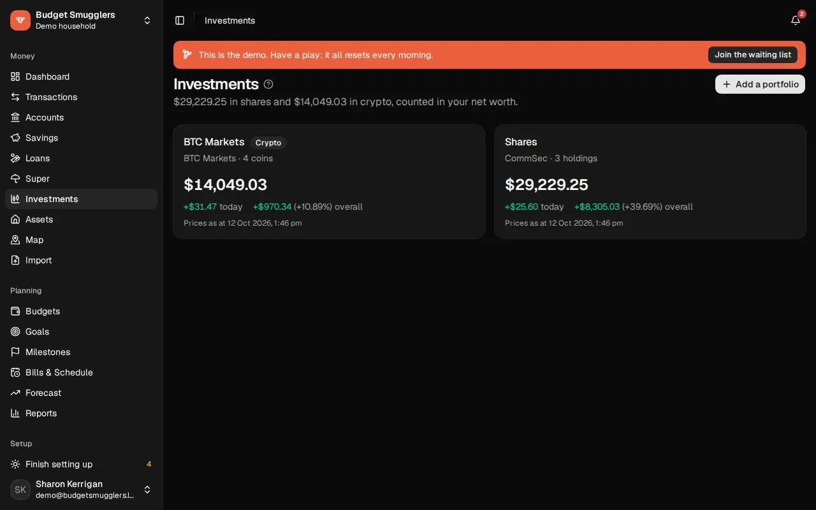Click Add a portfolio button

(x=760, y=84)
